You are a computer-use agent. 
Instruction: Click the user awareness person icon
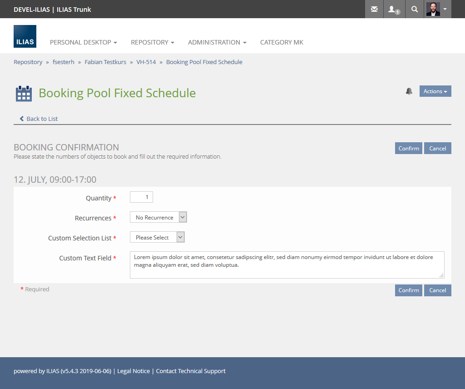pos(393,9)
